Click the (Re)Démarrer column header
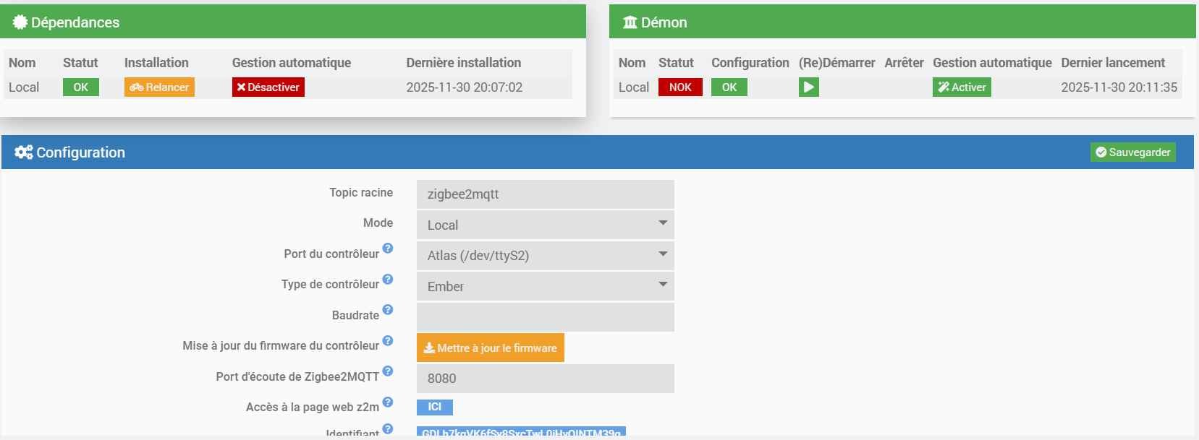The height and width of the screenshot is (440, 1199). 837,63
